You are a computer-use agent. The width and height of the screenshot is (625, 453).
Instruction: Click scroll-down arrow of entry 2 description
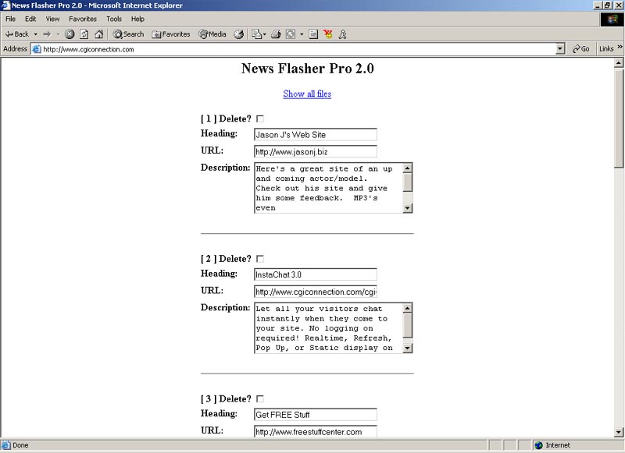(407, 348)
